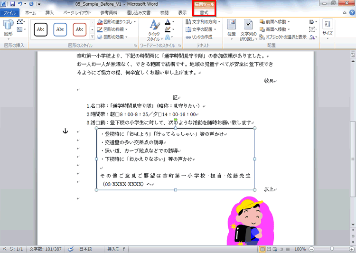Open the align objects icon menu
Image resolution: width=356 pixels, height=253 pixels.
point(313,22)
